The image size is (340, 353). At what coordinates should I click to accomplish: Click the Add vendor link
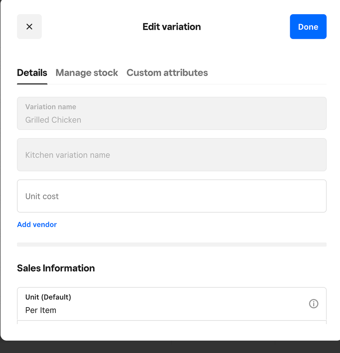click(x=37, y=225)
